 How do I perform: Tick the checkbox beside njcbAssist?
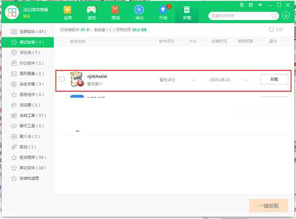(x=62, y=79)
